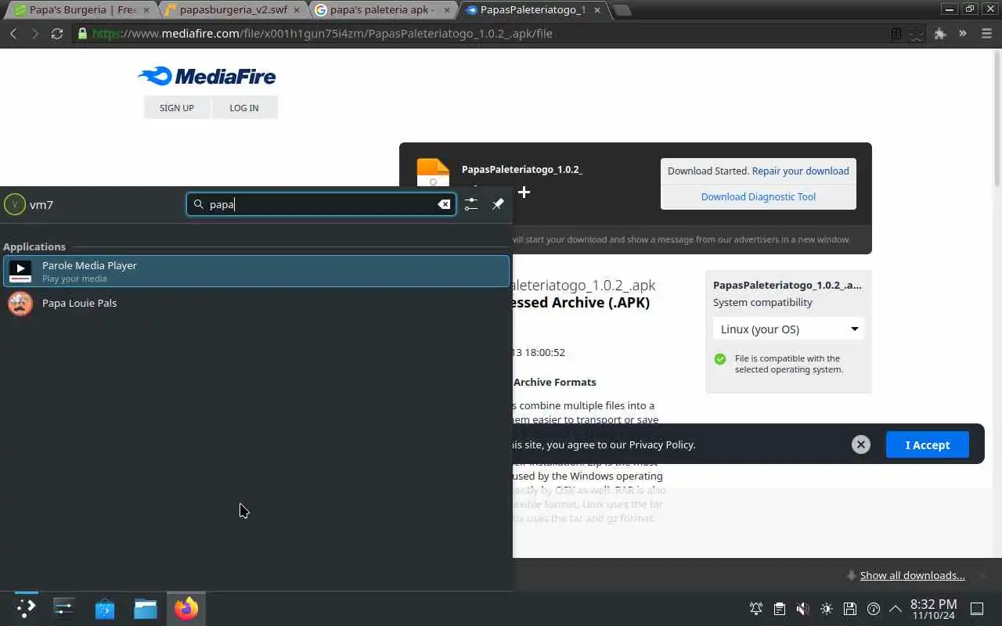Dismiss the privacy banner with the X

861,444
